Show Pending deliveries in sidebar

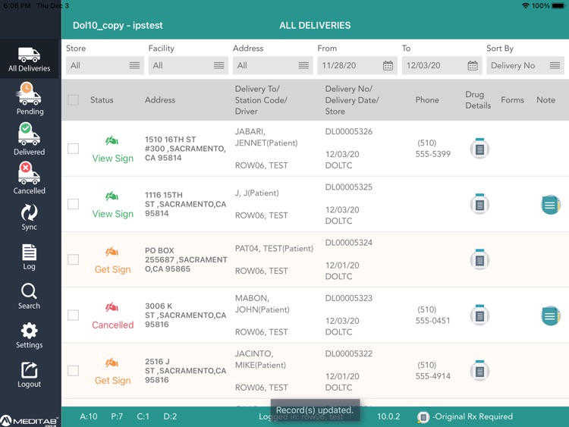click(29, 99)
